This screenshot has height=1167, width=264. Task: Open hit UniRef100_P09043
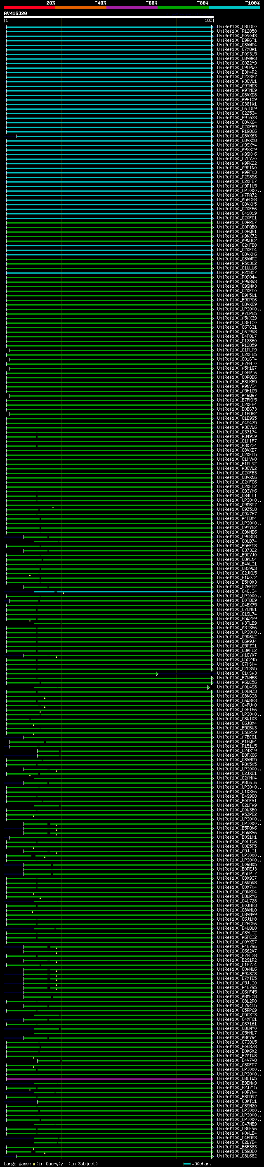coord(237,36)
